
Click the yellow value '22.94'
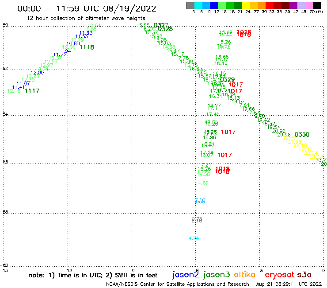(311, 153)
